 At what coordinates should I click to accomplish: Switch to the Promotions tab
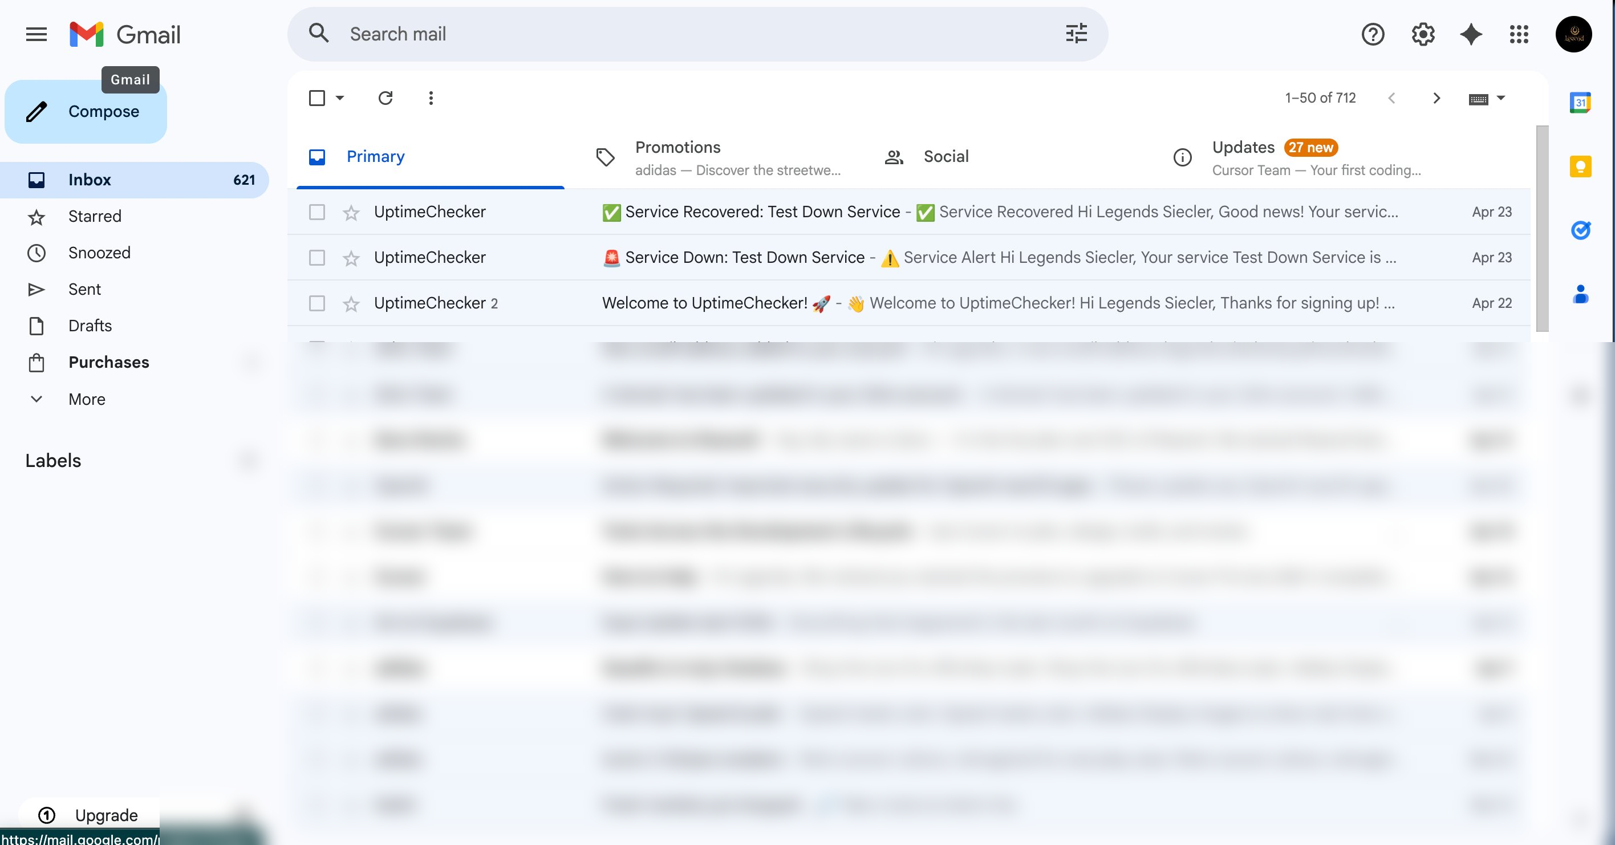(x=718, y=157)
